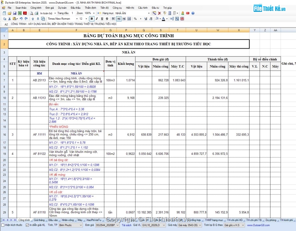Export the sheet to PDF

click(25, 13)
